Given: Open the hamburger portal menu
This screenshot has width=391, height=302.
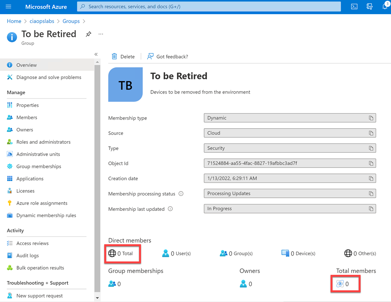Looking at the screenshot, I should pyautogui.click(x=8, y=7).
